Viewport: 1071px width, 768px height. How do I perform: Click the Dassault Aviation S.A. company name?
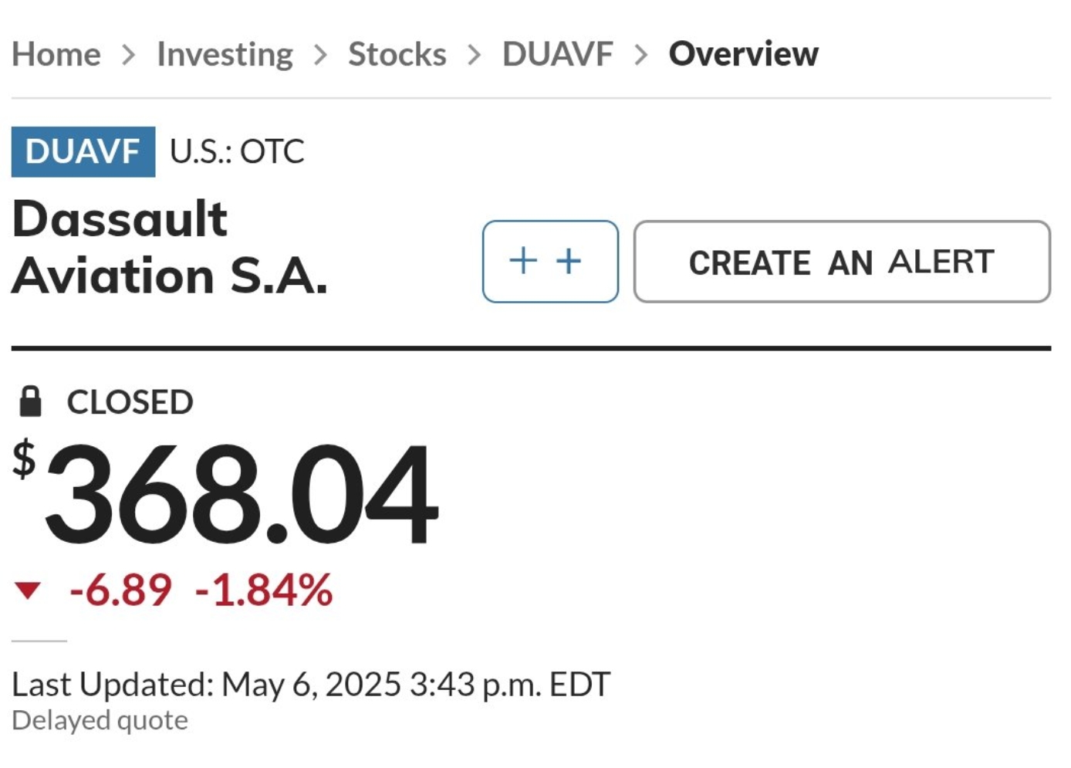[x=170, y=247]
